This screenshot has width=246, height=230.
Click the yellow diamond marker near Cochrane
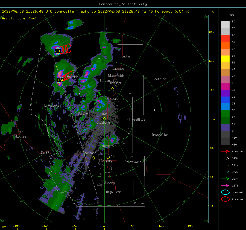pos(94,158)
